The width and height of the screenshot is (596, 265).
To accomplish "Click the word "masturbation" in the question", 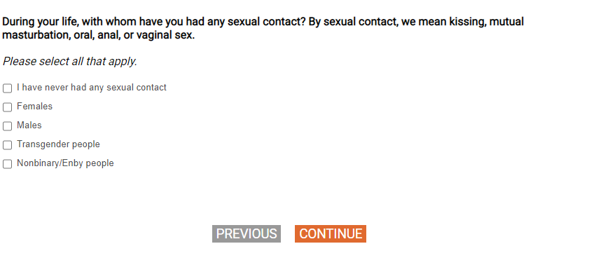I will pos(34,36).
